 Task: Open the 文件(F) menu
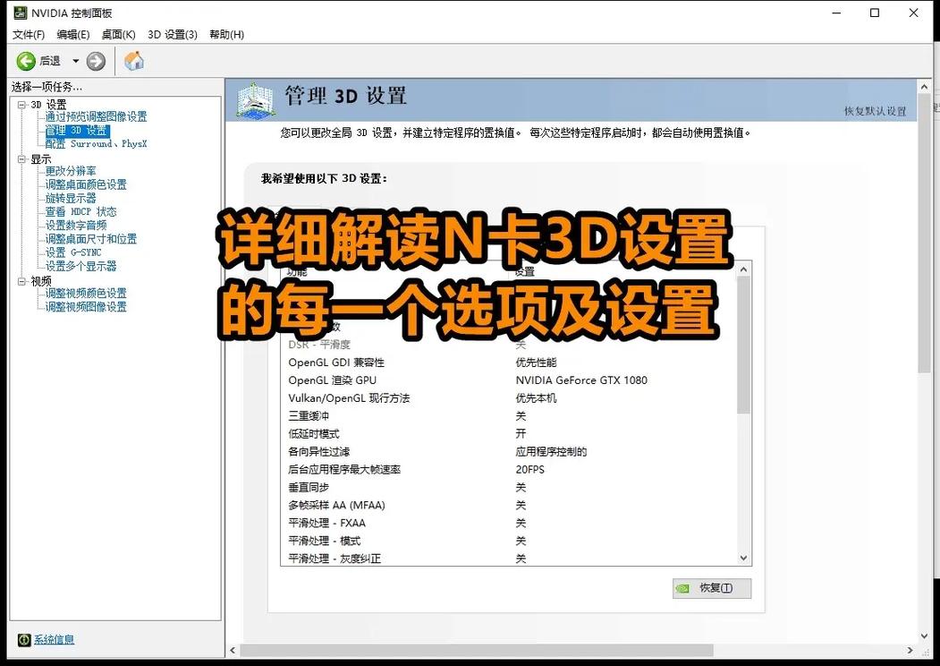[x=27, y=34]
